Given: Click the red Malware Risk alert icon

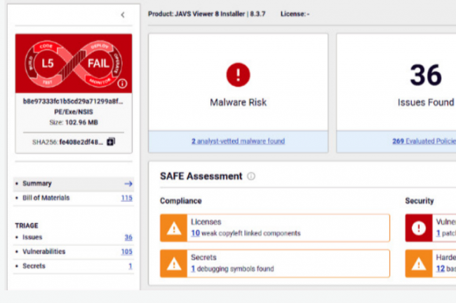Looking at the screenshot, I should [x=238, y=75].
